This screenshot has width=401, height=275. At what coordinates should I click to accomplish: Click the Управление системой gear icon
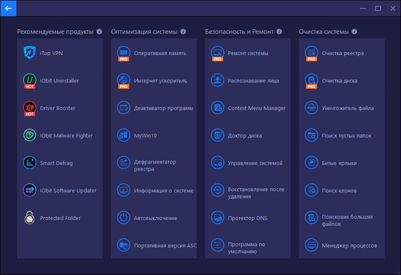(217, 162)
